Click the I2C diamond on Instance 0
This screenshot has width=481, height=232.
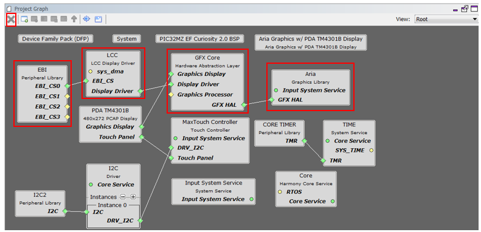pos(87,212)
